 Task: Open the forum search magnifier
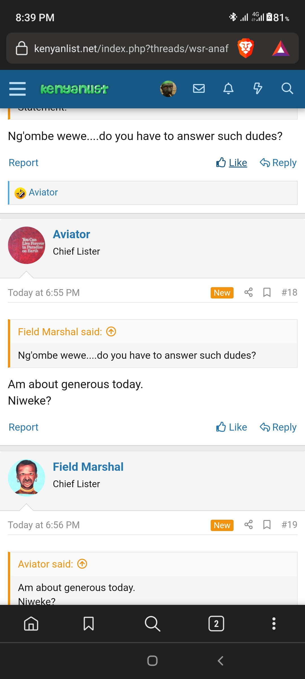pos(287,89)
